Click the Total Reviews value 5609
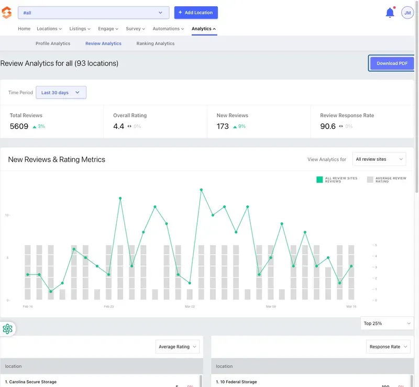Image resolution: width=419 pixels, height=387 pixels. (x=19, y=126)
